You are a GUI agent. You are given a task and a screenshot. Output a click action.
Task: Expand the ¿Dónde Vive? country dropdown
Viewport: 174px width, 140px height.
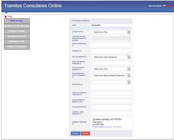click(x=111, y=32)
